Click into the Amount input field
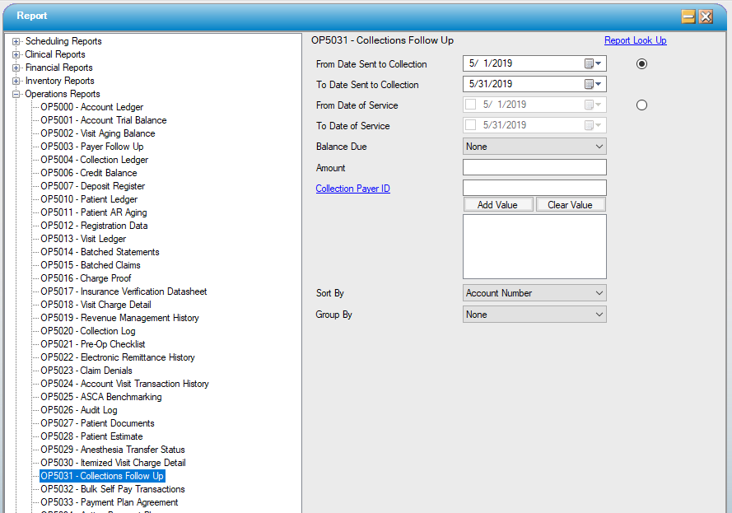The height and width of the screenshot is (513, 732). click(534, 168)
